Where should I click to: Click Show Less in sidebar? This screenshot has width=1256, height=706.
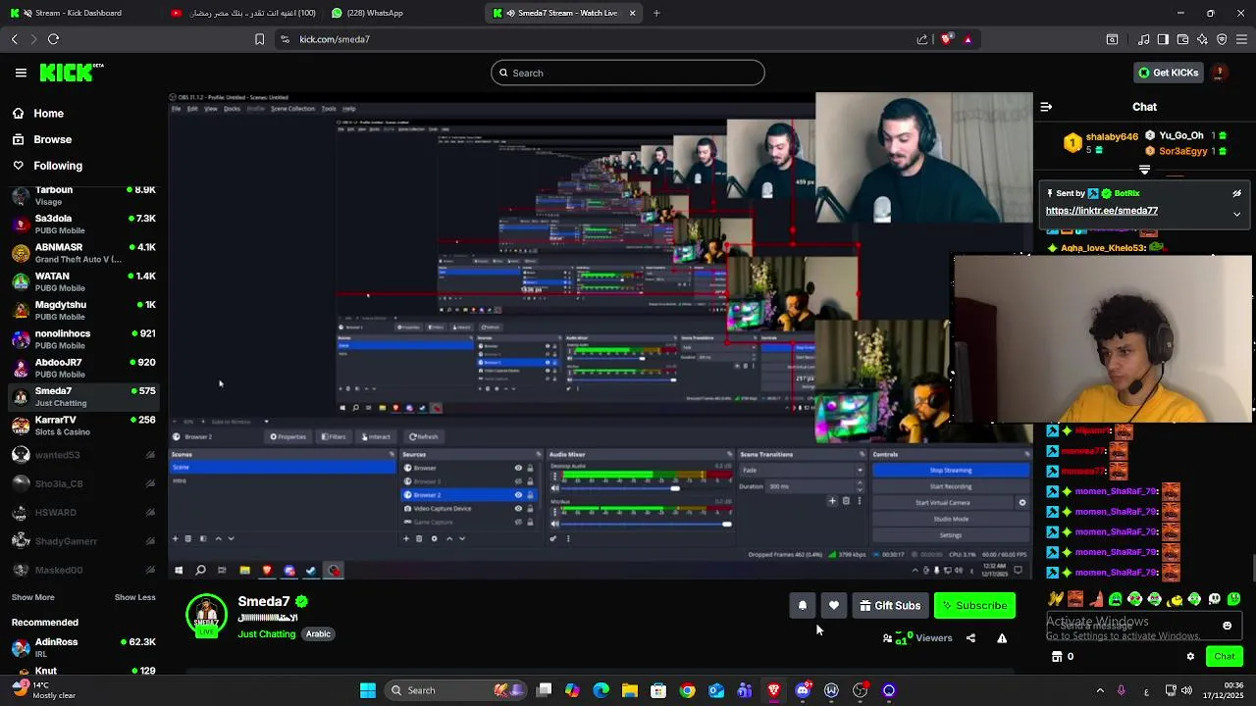pos(134,597)
